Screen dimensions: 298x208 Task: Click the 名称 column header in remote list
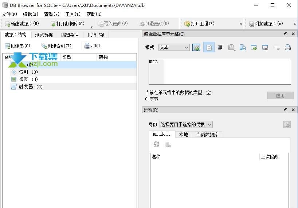[205, 157]
